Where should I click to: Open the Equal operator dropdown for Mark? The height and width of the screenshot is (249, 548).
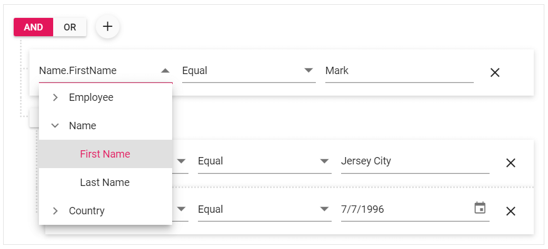click(x=308, y=70)
